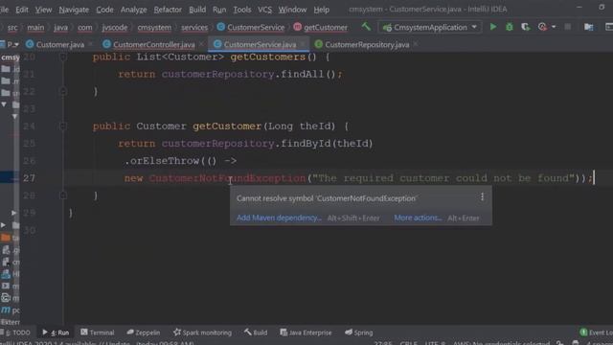Open the Analyze menu
Image resolution: width=613 pixels, height=345 pixels.
(133, 10)
